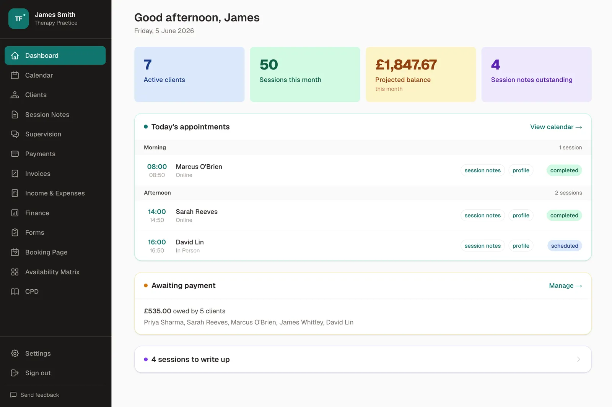Click James Smith Therapy Practice name

56,19
